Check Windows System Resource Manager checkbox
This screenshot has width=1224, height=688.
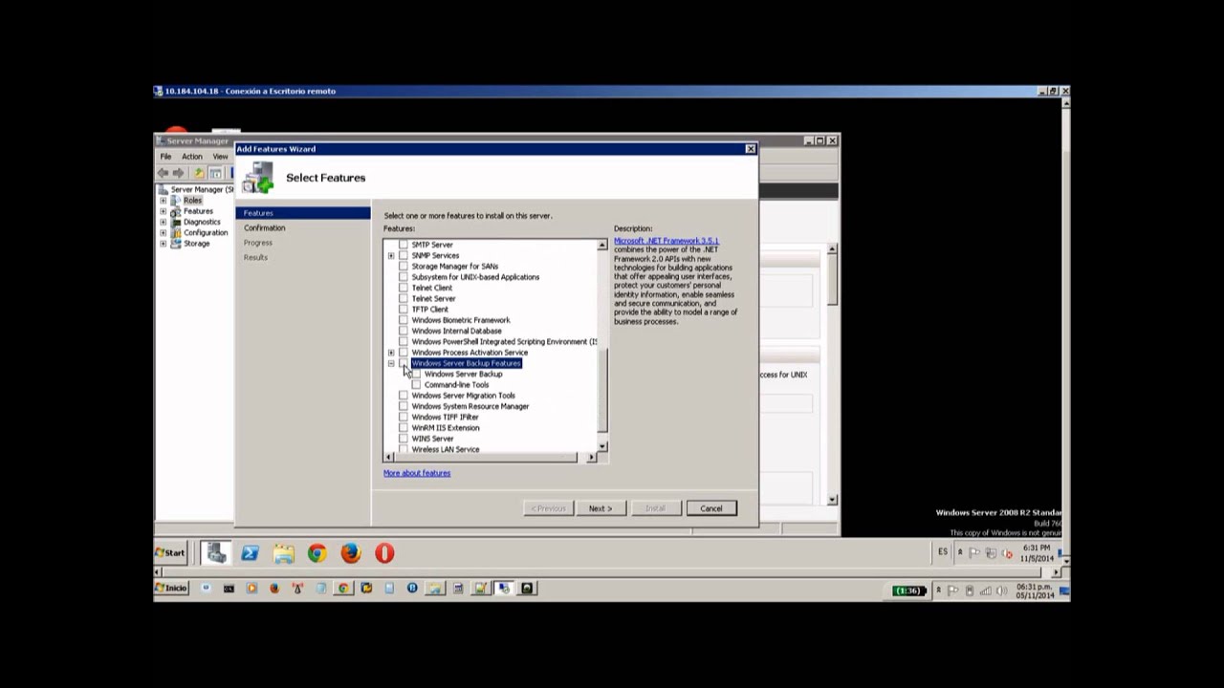point(404,406)
